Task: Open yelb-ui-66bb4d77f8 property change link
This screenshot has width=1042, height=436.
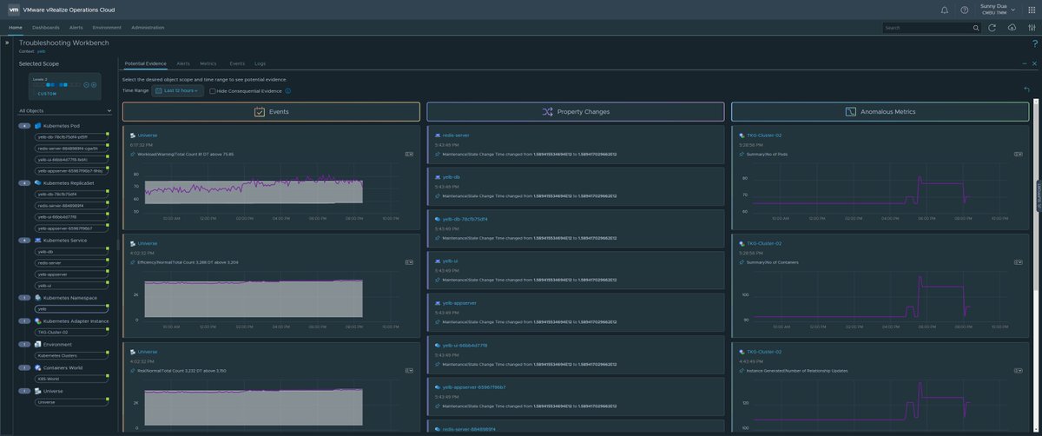Action: coord(465,345)
